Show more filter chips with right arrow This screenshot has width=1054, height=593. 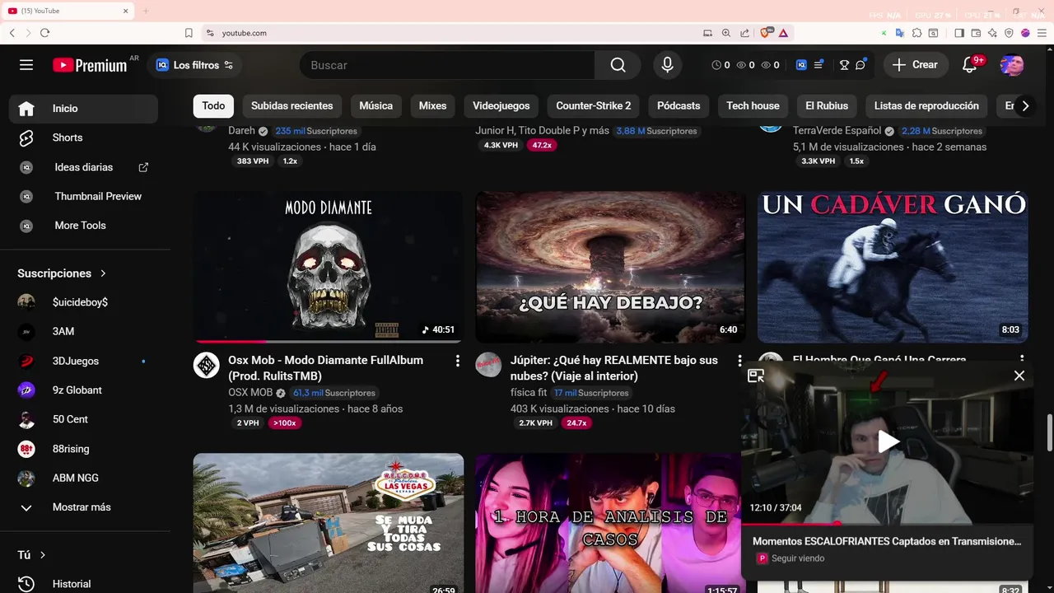point(1025,106)
